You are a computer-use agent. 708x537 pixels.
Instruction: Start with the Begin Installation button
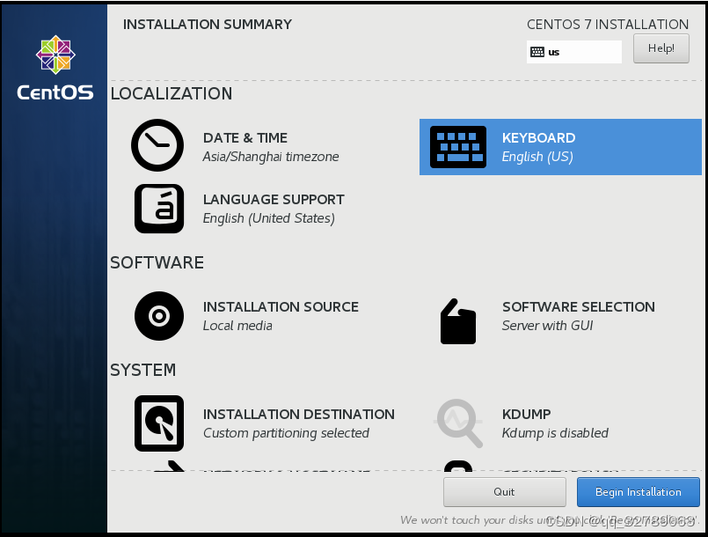638,492
